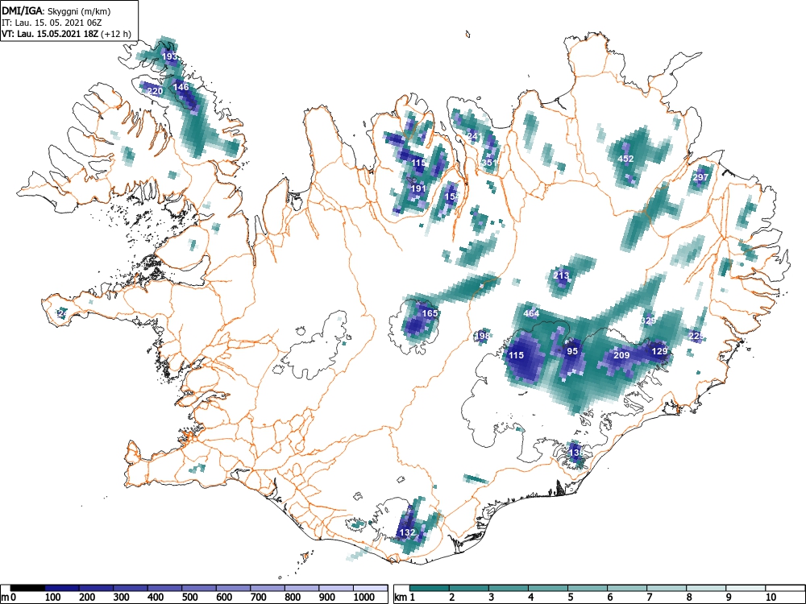Click the 241 value label
The height and width of the screenshot is (604, 806).
475,136
